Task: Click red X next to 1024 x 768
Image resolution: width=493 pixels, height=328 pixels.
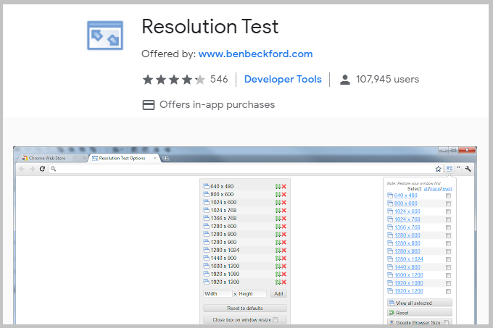Action: (284, 210)
